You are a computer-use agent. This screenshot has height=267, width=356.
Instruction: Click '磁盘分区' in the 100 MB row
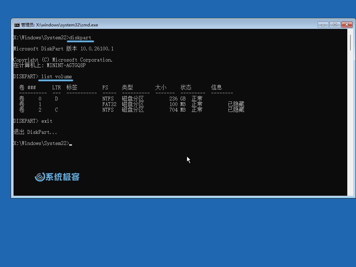(x=133, y=104)
